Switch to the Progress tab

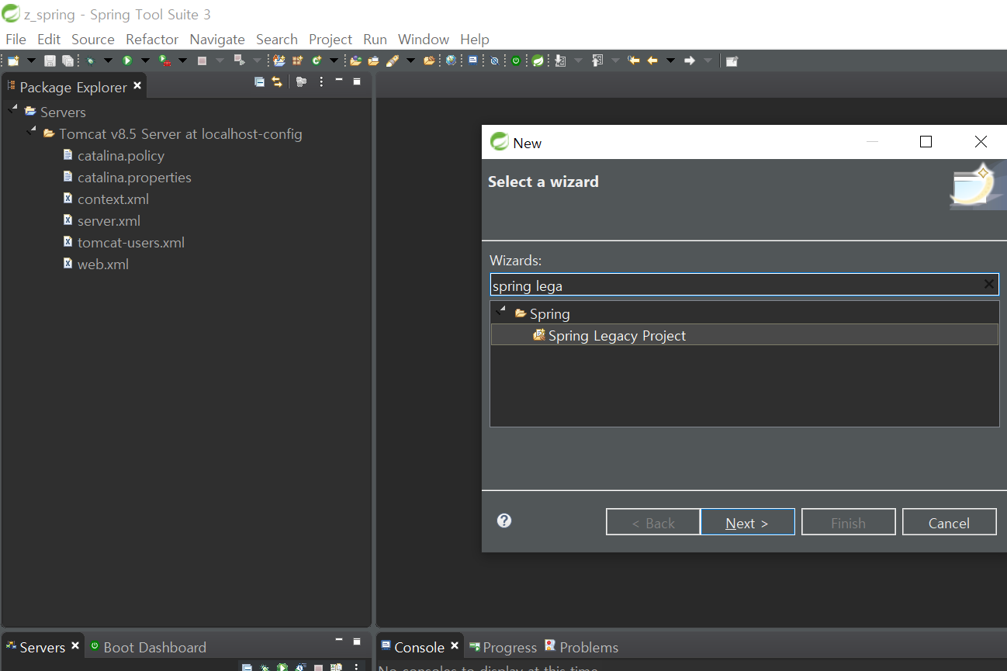(503, 647)
